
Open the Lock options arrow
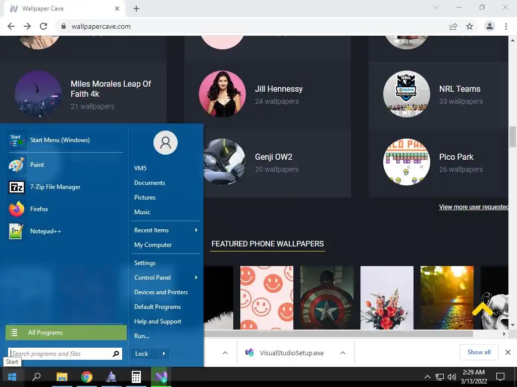[164, 354]
